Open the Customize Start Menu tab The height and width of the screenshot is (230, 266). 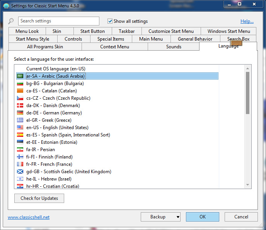coord(171,31)
